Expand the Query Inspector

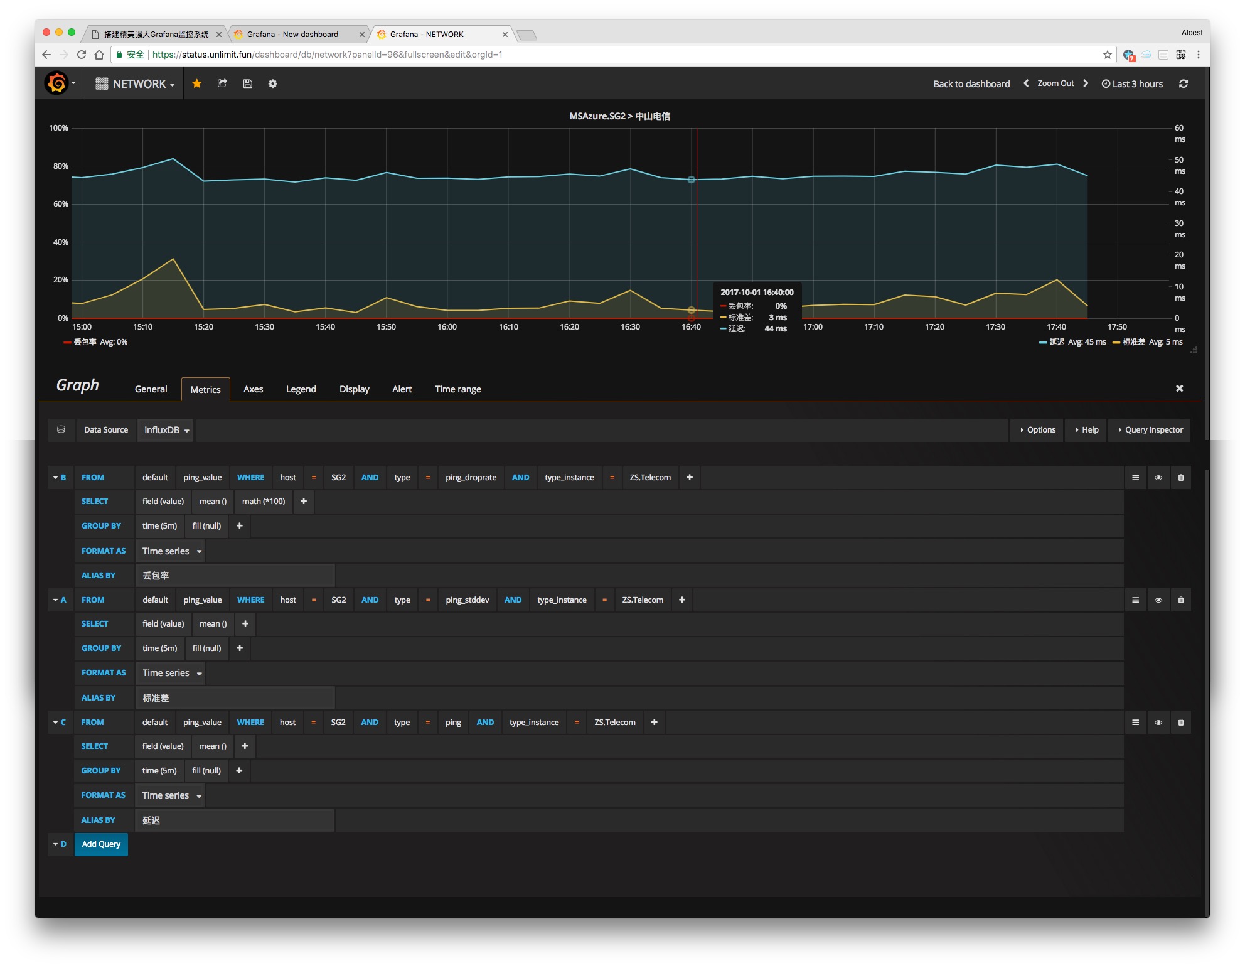[1150, 430]
